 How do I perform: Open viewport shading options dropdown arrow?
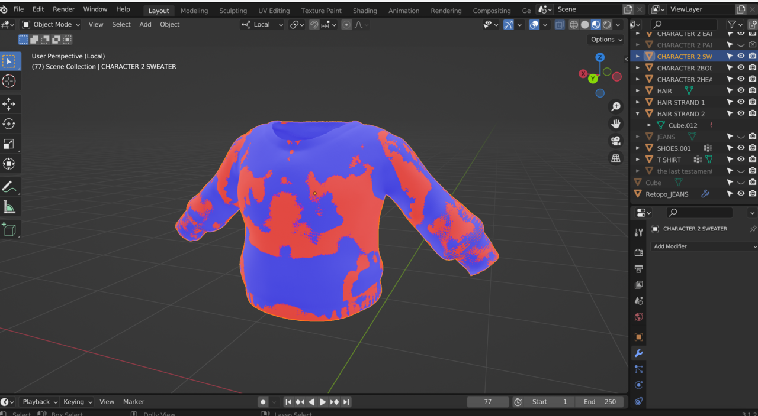(618, 25)
